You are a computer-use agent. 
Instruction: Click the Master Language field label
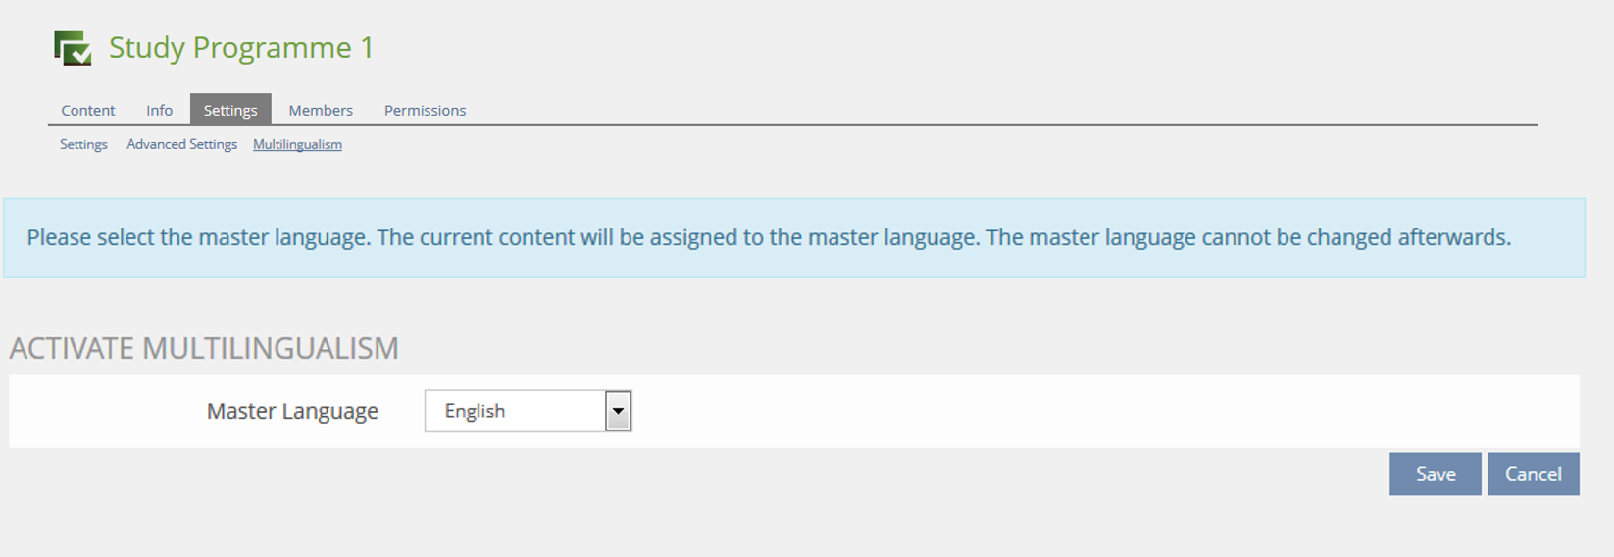(x=292, y=411)
